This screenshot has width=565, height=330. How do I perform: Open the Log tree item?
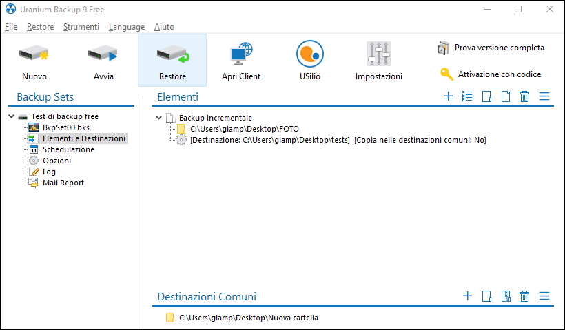click(49, 172)
